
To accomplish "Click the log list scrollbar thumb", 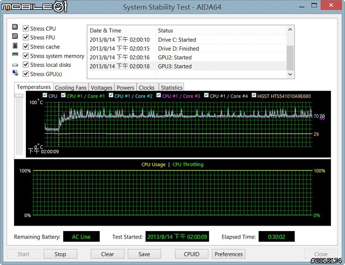I will click(290, 58).
